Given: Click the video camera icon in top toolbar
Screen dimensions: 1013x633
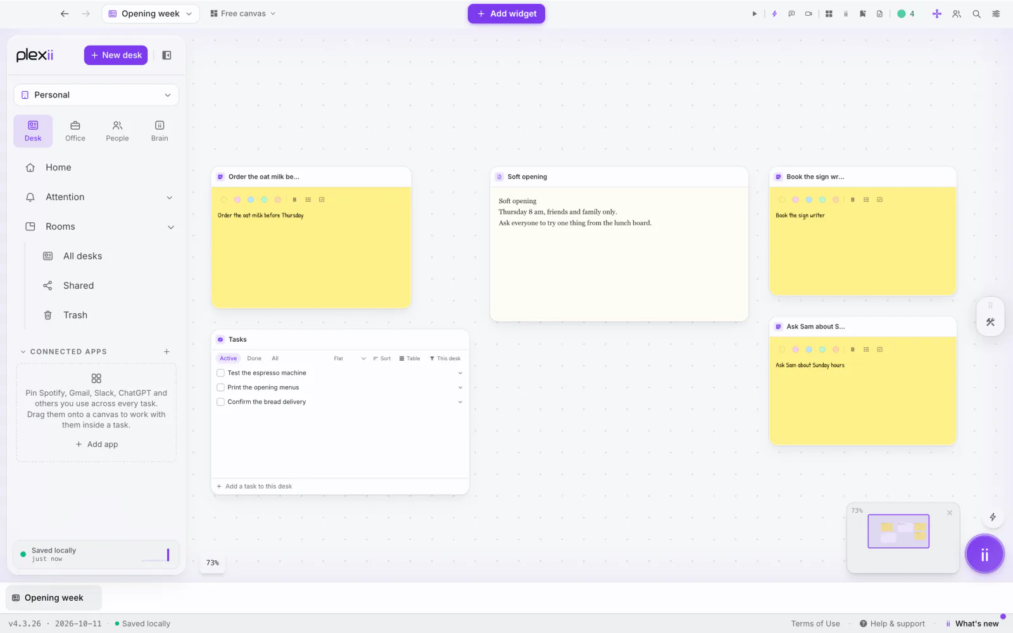Looking at the screenshot, I should (x=809, y=14).
